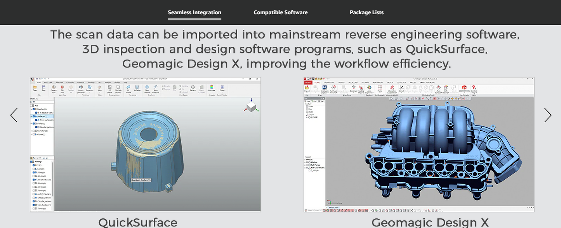Image resolution: width=561 pixels, height=228 pixels.
Task: Click the 2D Sketch tool icon
Action: 110,88
